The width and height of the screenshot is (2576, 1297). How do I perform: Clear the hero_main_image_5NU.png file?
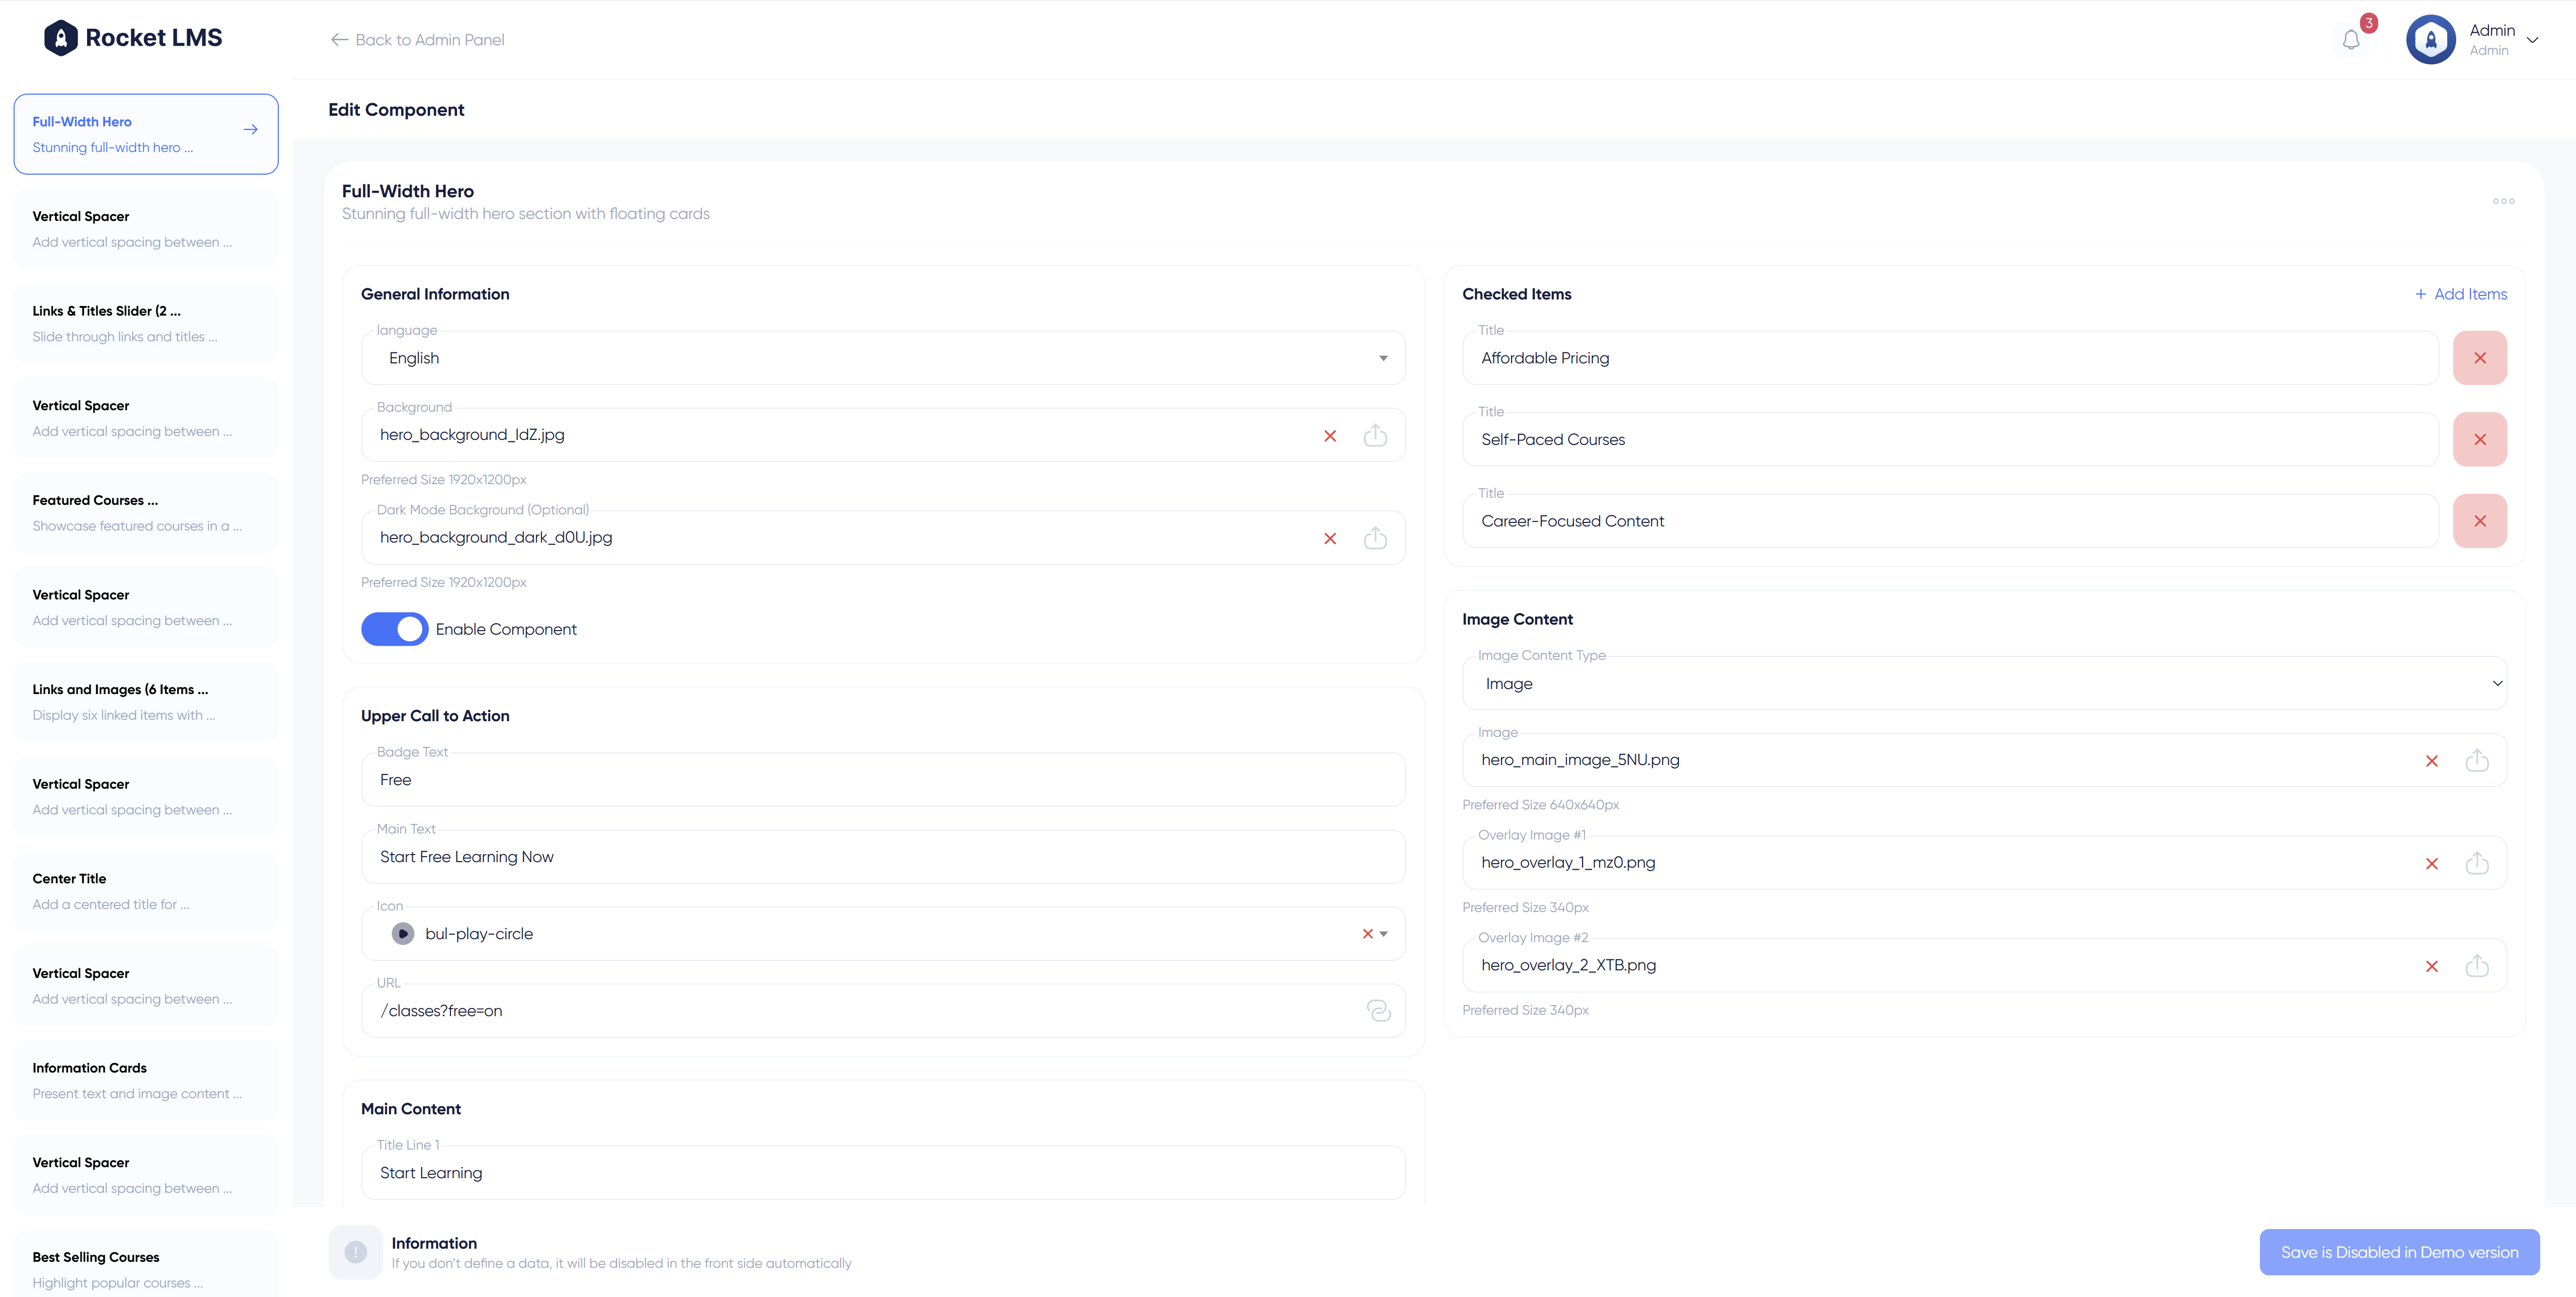[x=2431, y=761]
